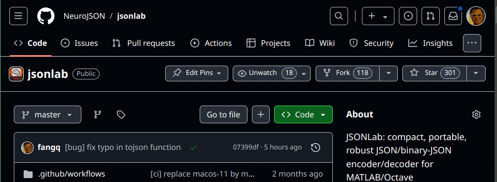Image resolution: width=497 pixels, height=182 pixels.
Task: Click the Public visibility badge
Action: [86, 74]
